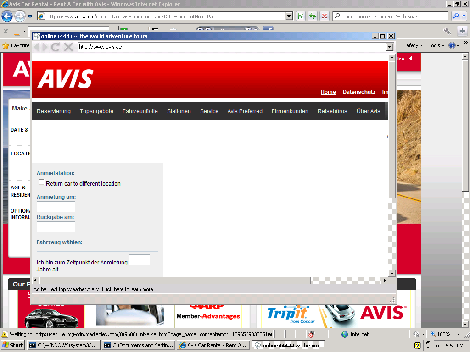This screenshot has width=470, height=352.
Task: Open Favorites with the star icon
Action: click(x=6, y=45)
